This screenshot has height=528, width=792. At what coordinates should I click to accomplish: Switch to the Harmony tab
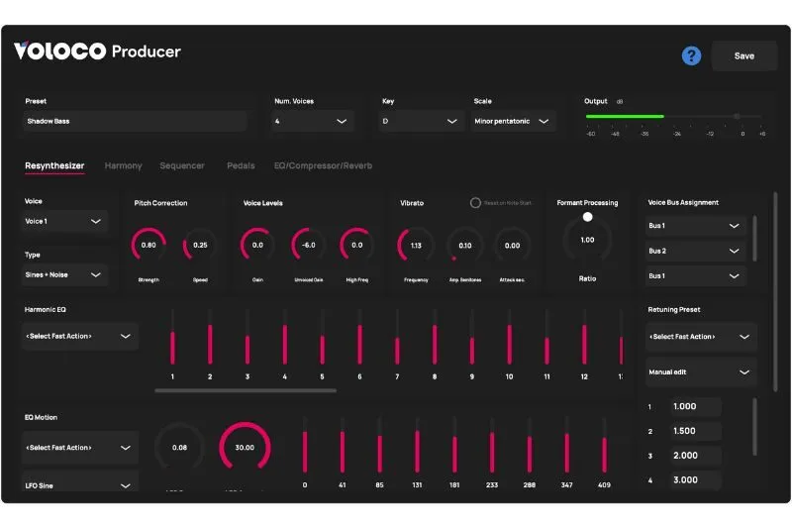point(123,165)
